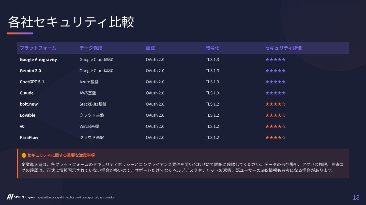The image size is (366, 205).
Task: Click the 認証 column header
Action: [150, 48]
